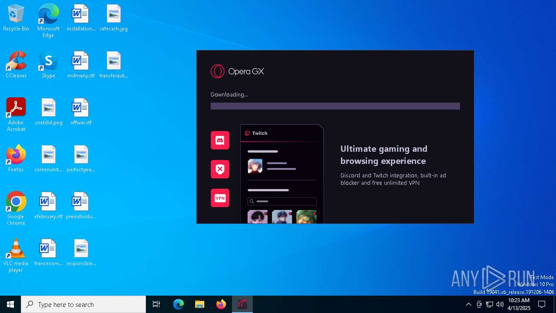Click the VPN icon in the installer

220,198
